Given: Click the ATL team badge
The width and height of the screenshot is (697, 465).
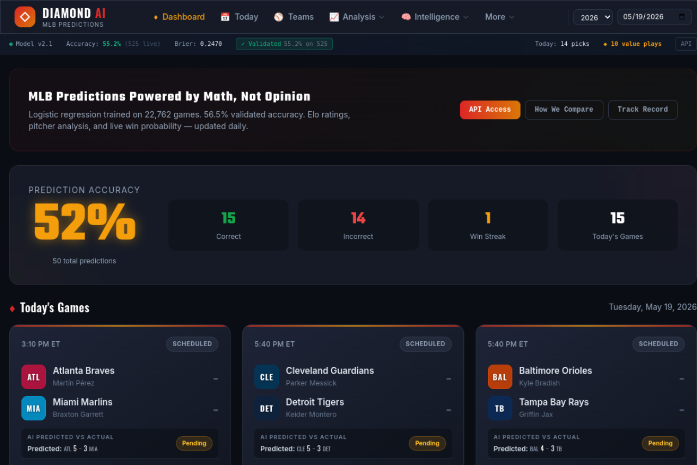Looking at the screenshot, I should coord(34,377).
